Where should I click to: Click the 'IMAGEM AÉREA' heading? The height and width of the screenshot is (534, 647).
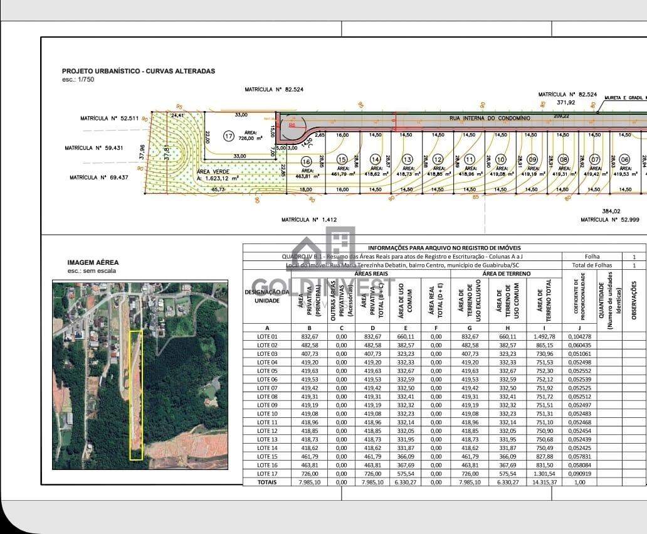93,262
